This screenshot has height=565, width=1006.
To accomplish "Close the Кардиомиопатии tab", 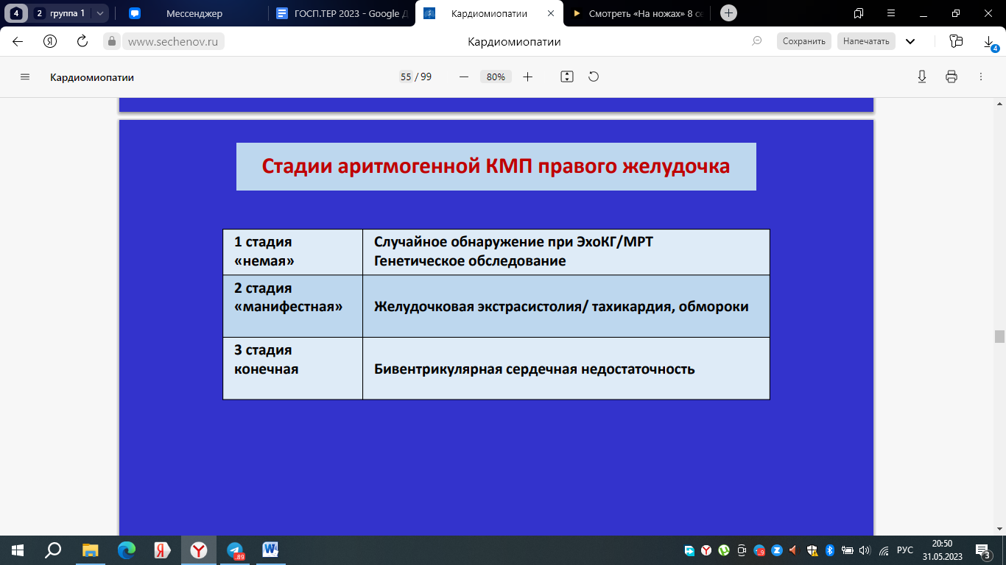I will (552, 13).
